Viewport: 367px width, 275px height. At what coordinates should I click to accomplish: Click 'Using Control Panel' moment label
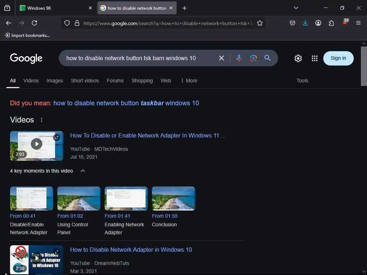coord(72,228)
